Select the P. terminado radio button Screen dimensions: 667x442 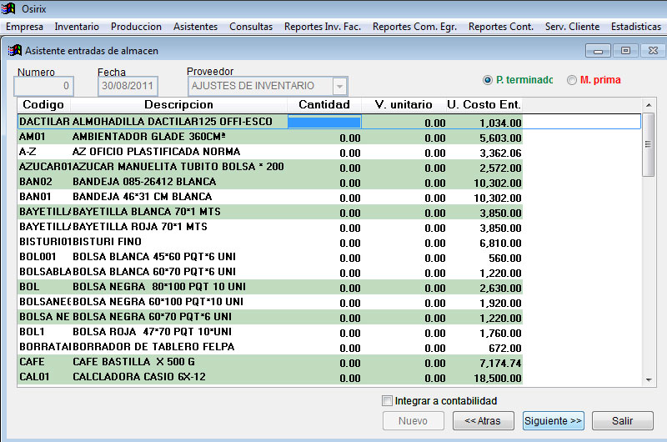488,80
